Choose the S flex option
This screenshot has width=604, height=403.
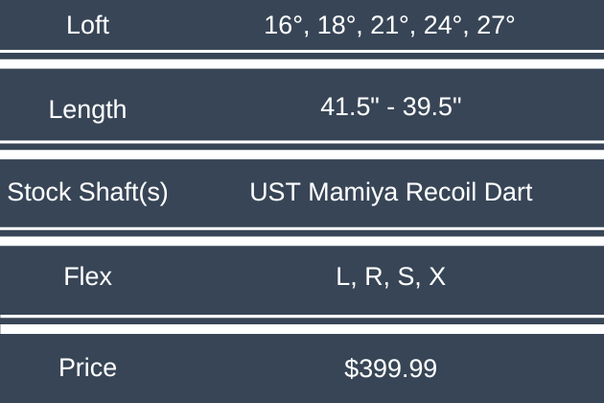tap(405, 277)
